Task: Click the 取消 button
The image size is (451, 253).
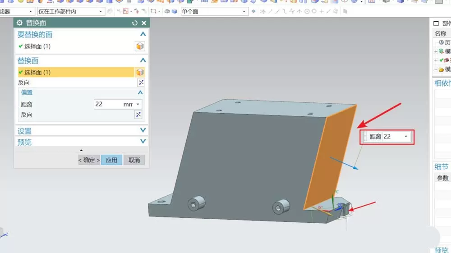Action: pyautogui.click(x=134, y=160)
